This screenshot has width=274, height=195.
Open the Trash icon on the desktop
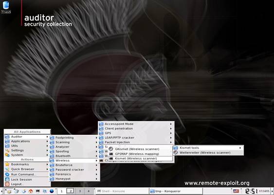[x=6, y=7]
